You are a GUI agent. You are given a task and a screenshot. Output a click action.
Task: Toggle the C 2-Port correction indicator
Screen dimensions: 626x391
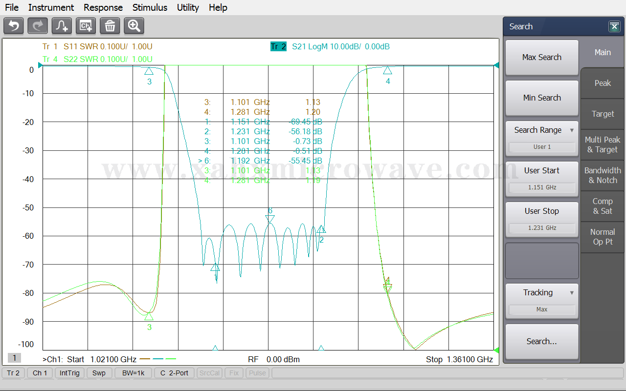click(x=175, y=373)
